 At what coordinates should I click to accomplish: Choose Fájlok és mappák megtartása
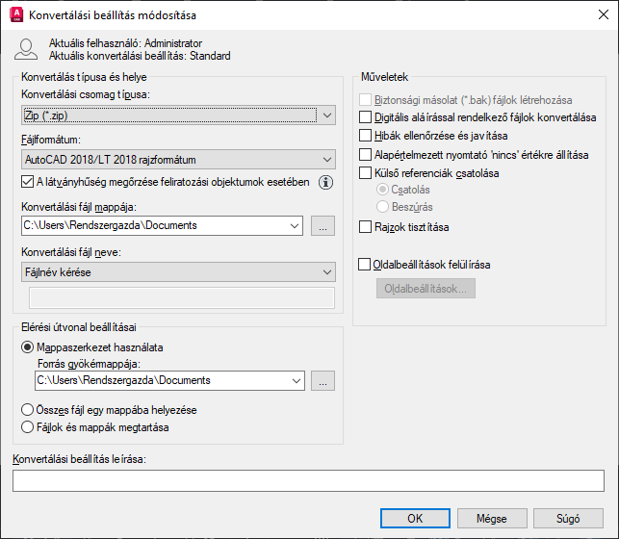point(27,427)
